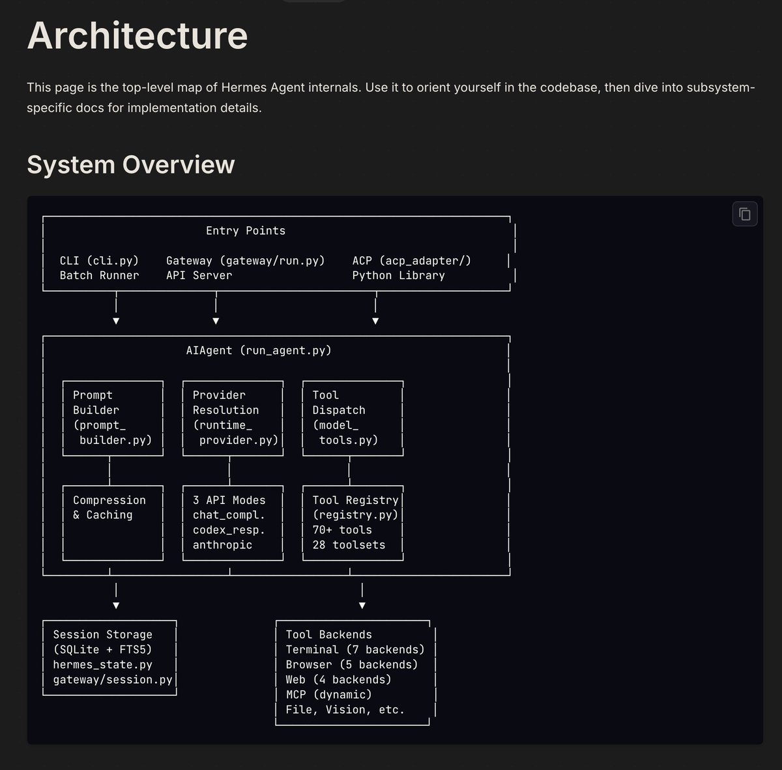The width and height of the screenshot is (782, 770).
Task: Click the Gateway (gateway/run.py) text
Action: tap(246, 261)
